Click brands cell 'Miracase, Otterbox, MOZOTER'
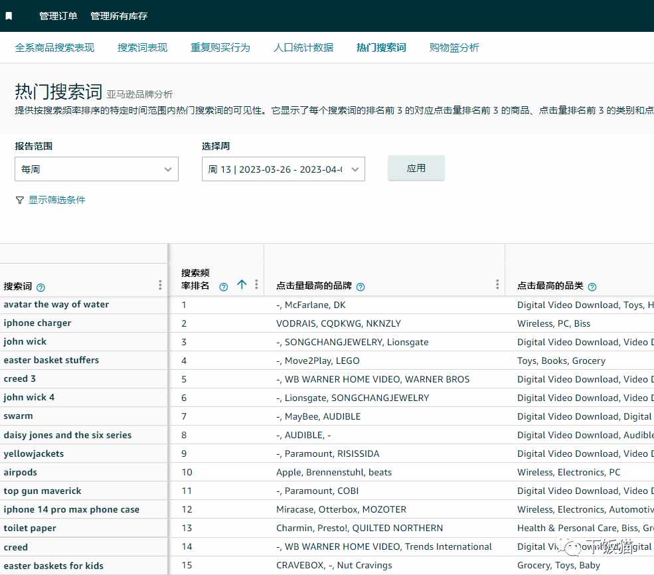 click(x=341, y=509)
